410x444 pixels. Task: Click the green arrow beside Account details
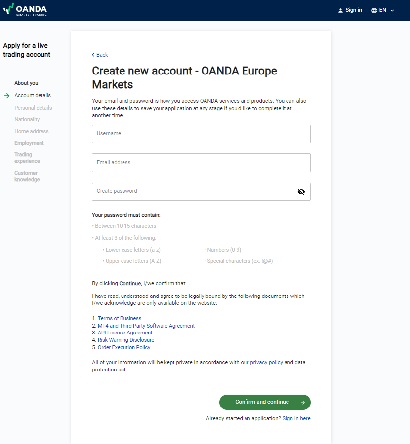click(x=7, y=96)
